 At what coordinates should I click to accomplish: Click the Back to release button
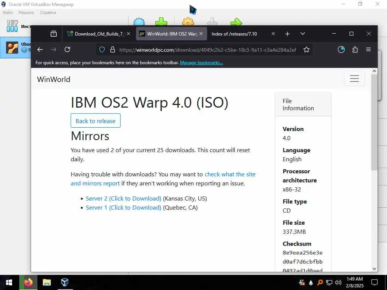pyautogui.click(x=96, y=120)
